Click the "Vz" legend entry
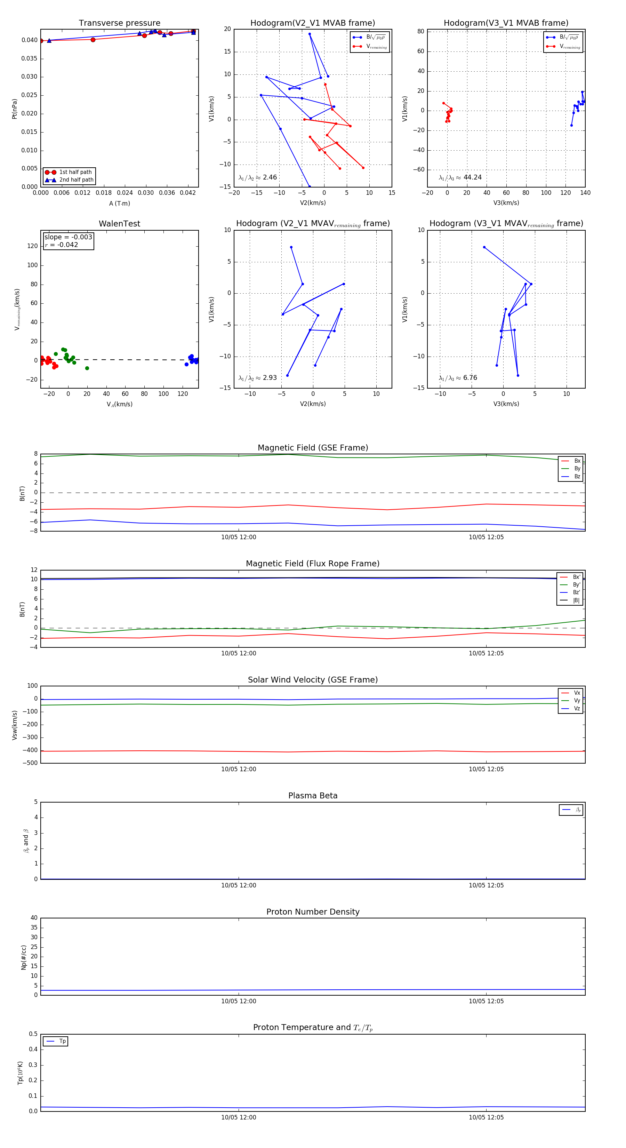This screenshot has height=1148, width=626. tap(571, 709)
